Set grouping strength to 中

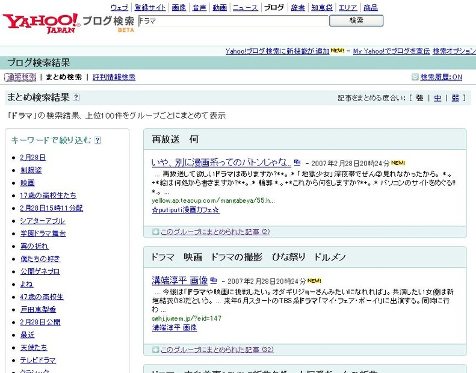pos(437,98)
